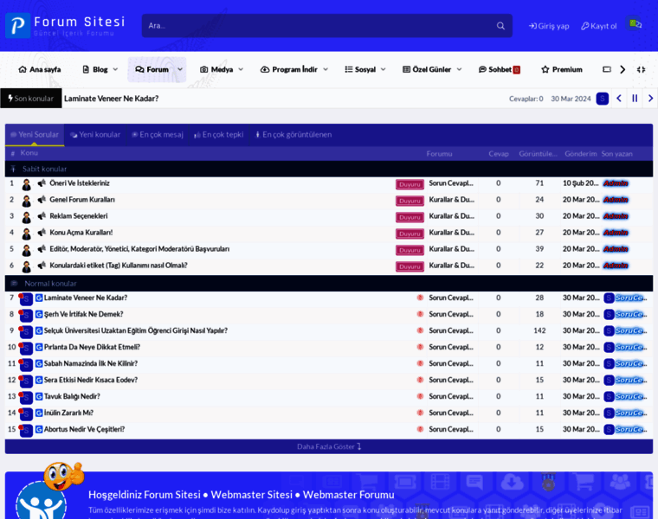The width and height of the screenshot is (658, 519).
Task: Expand the Özel Günler dropdown
Action: [x=459, y=69]
